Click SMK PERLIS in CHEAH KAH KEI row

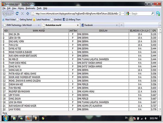point(83,84)
